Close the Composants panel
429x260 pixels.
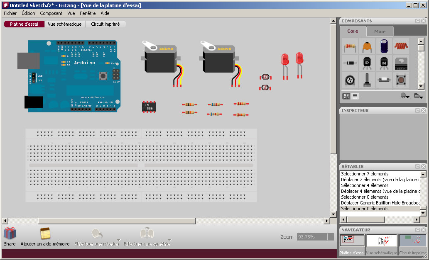tap(424, 21)
